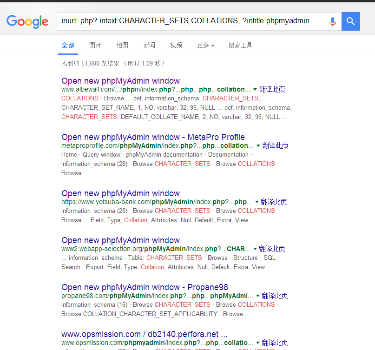Screen dimensions: 375x350
Task: Open the 'MetaPro Profile' phpMyAdmin result
Action: (153, 137)
